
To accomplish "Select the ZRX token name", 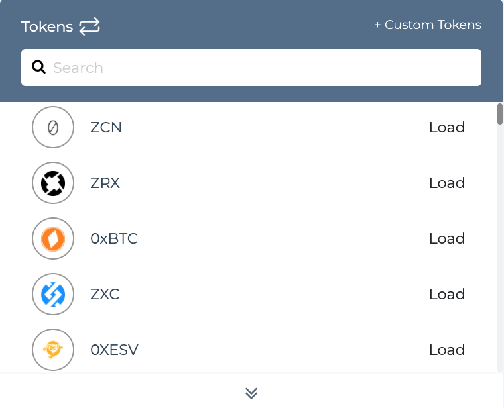I will click(105, 183).
